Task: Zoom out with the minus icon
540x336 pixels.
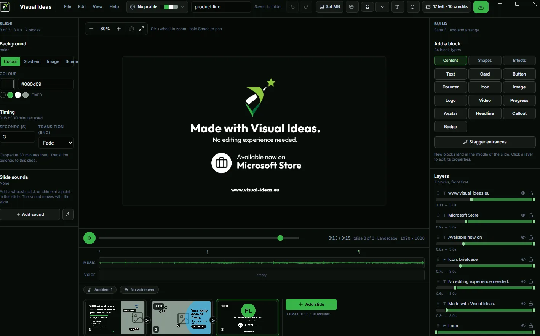Action: pyautogui.click(x=91, y=29)
